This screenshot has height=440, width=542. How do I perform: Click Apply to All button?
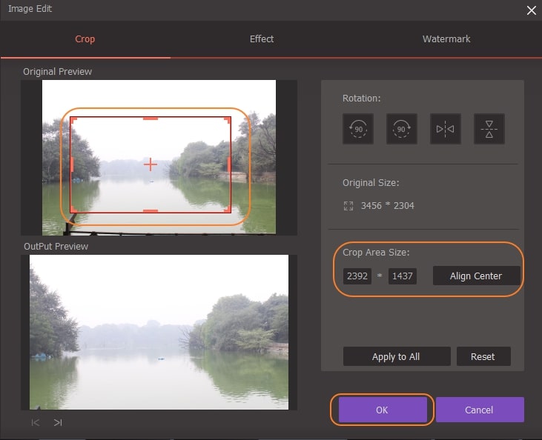tap(396, 356)
